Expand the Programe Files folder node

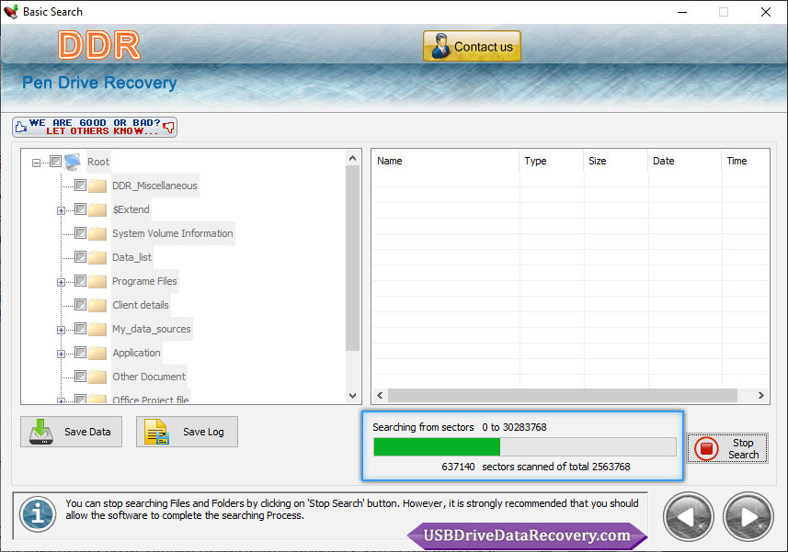pos(61,283)
